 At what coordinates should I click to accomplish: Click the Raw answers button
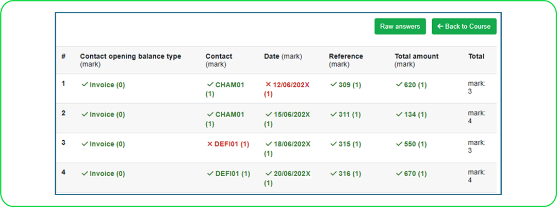pyautogui.click(x=400, y=26)
